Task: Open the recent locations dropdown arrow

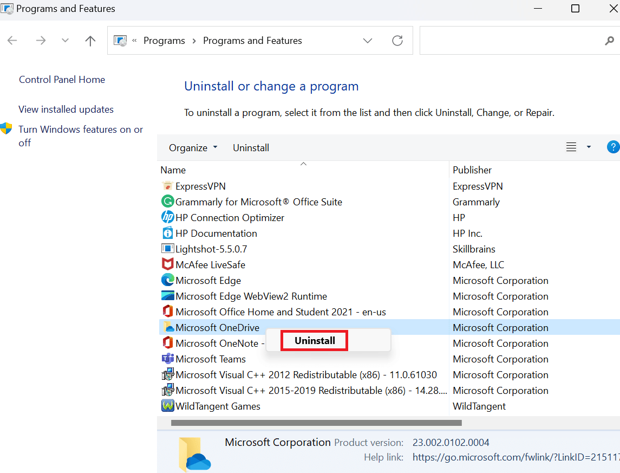Action: [65, 40]
